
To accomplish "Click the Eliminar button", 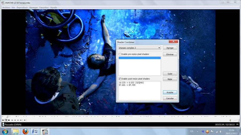I will (x=170, y=54).
